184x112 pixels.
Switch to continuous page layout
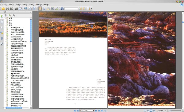[x=148, y=110]
